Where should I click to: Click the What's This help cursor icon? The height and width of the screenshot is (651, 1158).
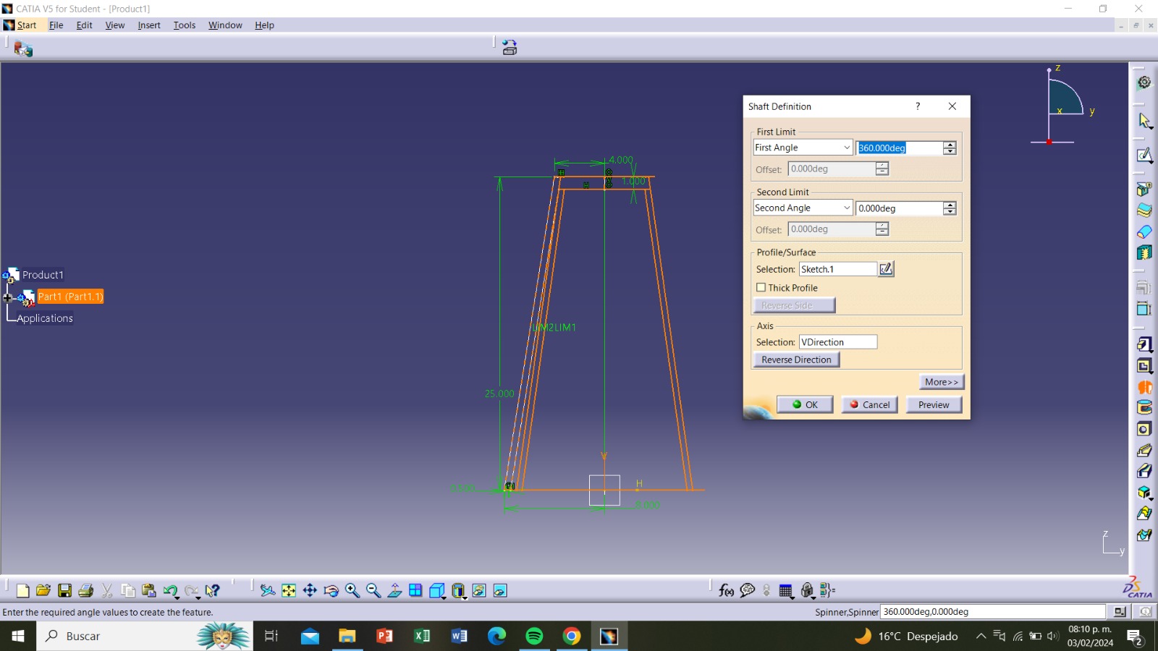coord(212,591)
